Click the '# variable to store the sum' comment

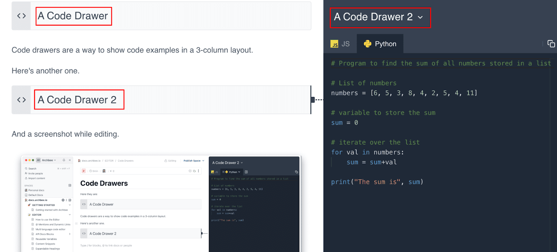click(x=383, y=113)
